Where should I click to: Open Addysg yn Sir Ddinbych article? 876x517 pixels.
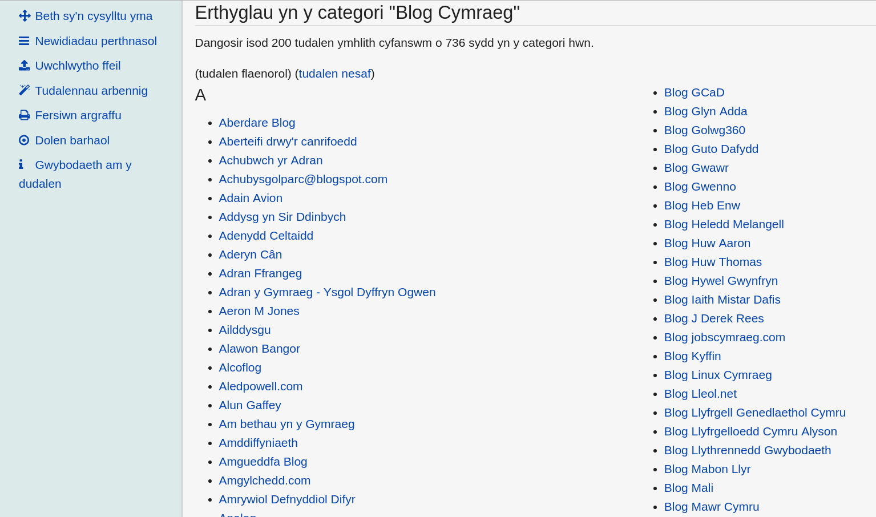click(x=282, y=217)
